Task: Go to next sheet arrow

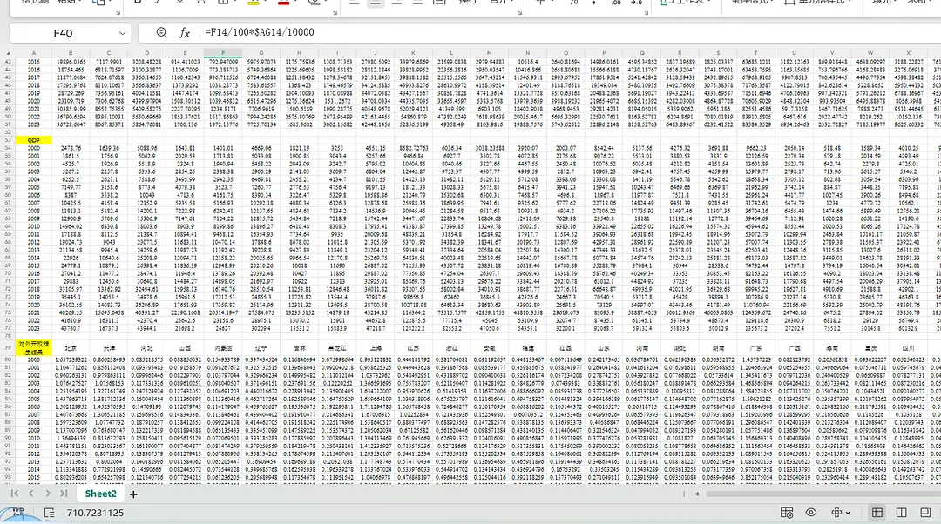Action: coord(47,494)
